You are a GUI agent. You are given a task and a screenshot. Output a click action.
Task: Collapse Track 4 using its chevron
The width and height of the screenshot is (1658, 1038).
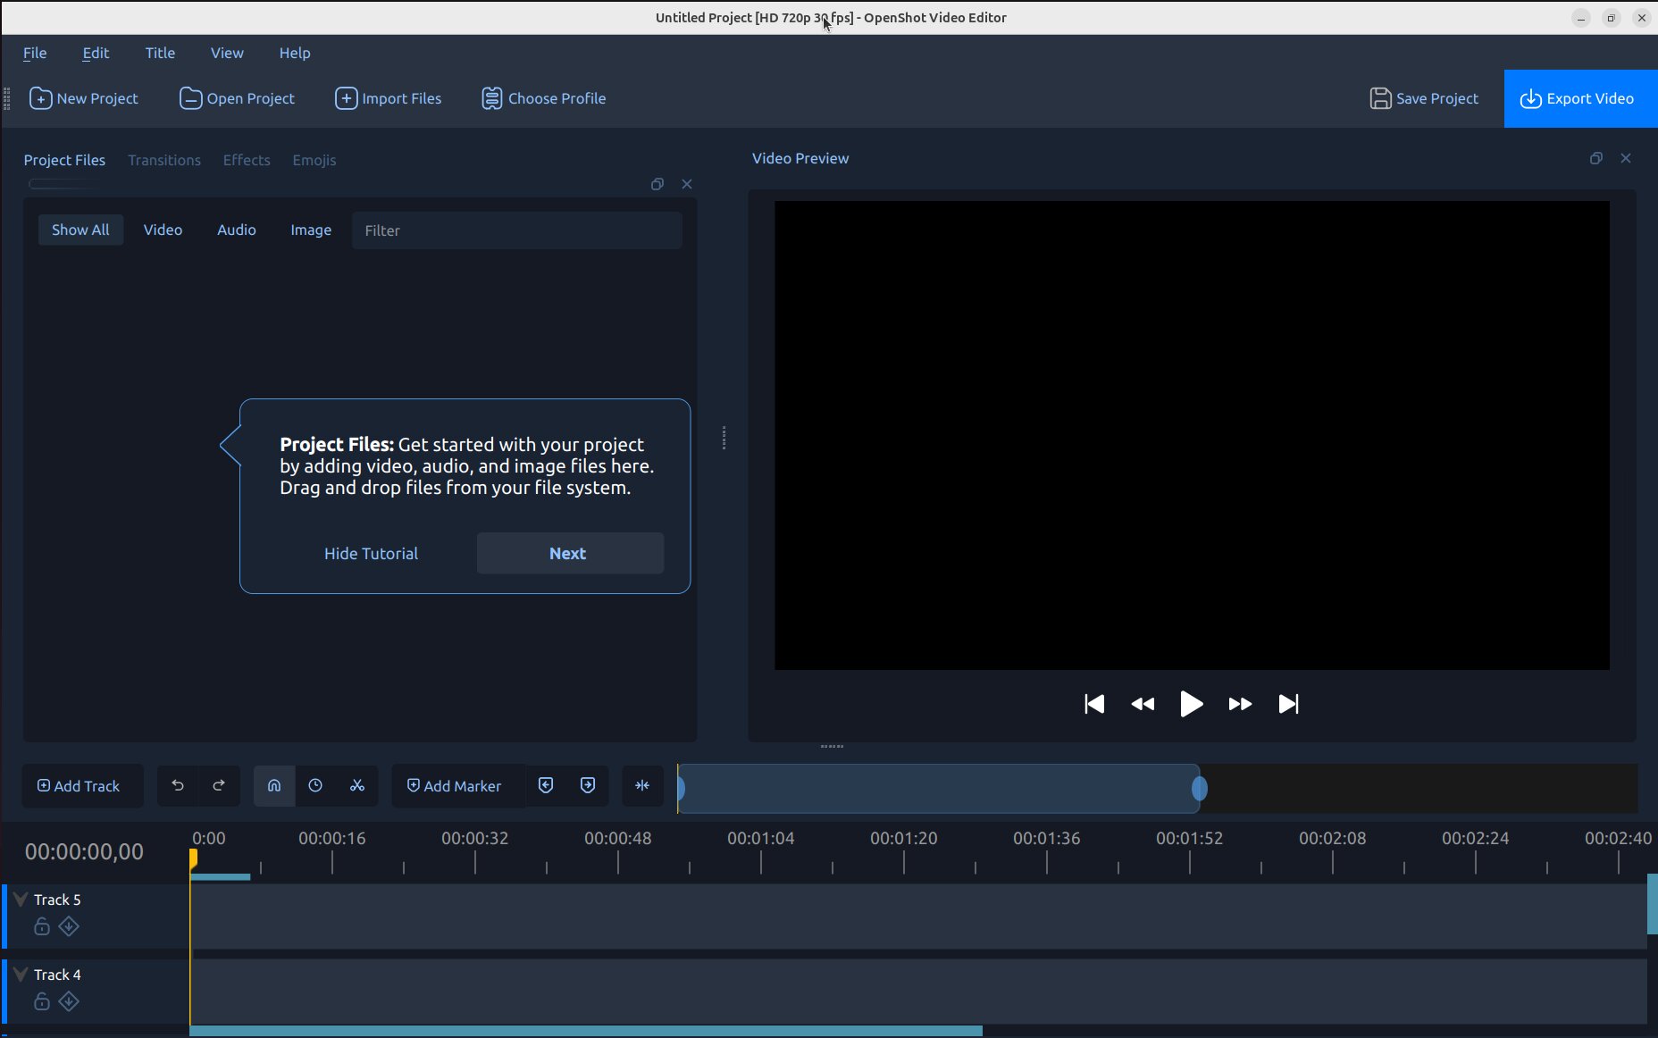click(x=18, y=974)
